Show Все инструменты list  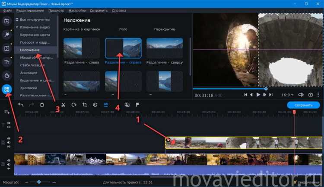(35, 19)
